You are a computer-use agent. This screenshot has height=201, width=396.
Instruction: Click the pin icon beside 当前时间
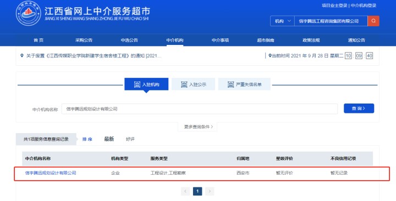269,56
